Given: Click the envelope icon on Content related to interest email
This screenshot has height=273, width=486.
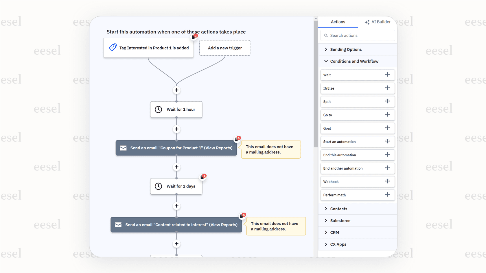Looking at the screenshot, I should pyautogui.click(x=118, y=224).
